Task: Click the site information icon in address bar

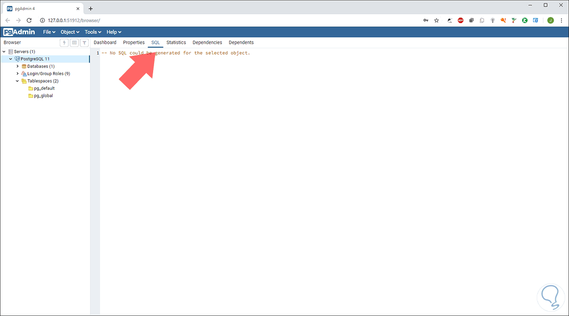Action: pos(42,20)
